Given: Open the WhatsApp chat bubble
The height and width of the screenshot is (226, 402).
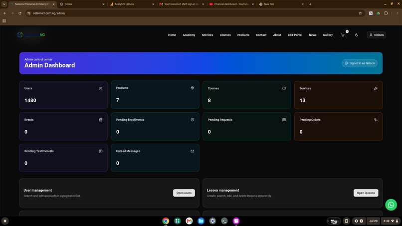Looking at the screenshot, I should coord(391,205).
